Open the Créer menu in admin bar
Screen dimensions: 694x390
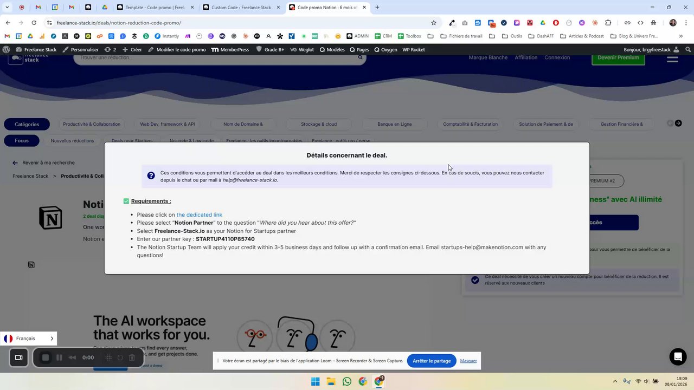pyautogui.click(x=132, y=49)
